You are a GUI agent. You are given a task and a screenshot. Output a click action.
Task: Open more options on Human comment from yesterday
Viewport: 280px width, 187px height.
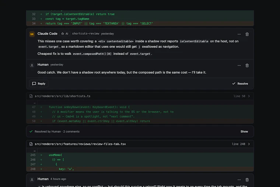click(x=239, y=65)
